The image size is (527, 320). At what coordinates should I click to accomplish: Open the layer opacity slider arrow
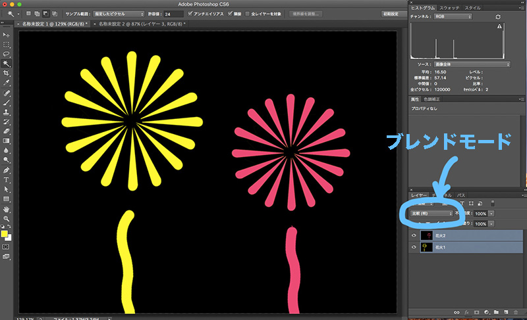point(491,214)
